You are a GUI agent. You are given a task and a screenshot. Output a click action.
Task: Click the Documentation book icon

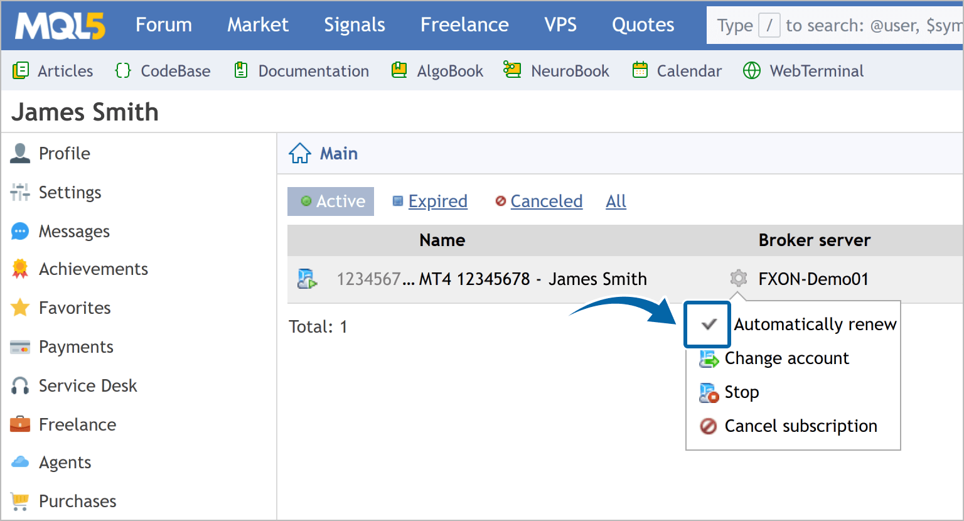pyautogui.click(x=241, y=70)
